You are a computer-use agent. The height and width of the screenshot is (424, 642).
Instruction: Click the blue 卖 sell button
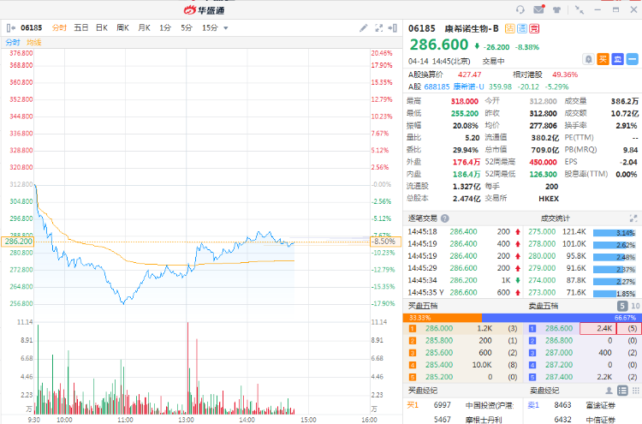pos(616,59)
